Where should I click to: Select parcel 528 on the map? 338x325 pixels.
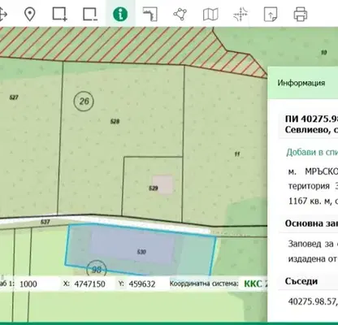pos(115,121)
